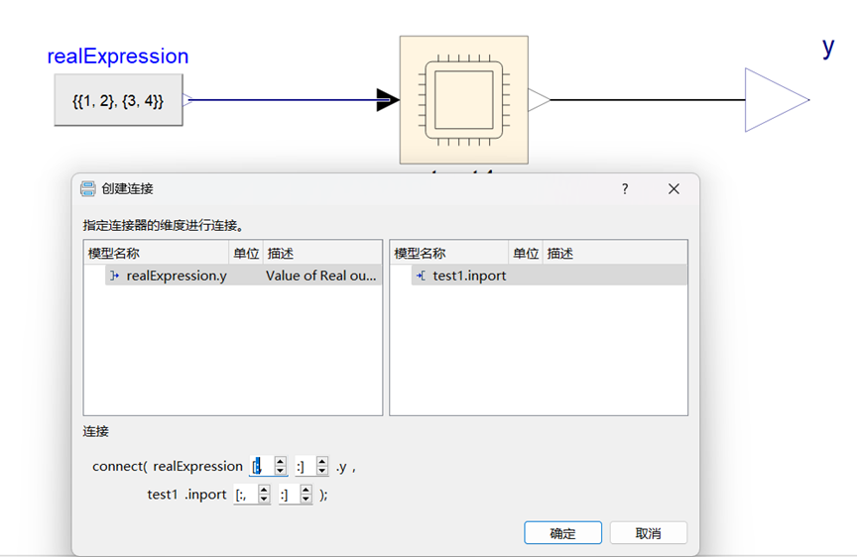857x557 pixels.
Task: Click the realExpression output port connector
Action: tap(187, 99)
